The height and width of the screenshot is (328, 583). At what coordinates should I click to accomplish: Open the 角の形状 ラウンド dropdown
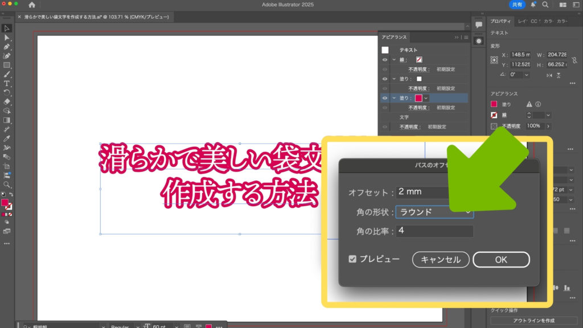pyautogui.click(x=434, y=212)
